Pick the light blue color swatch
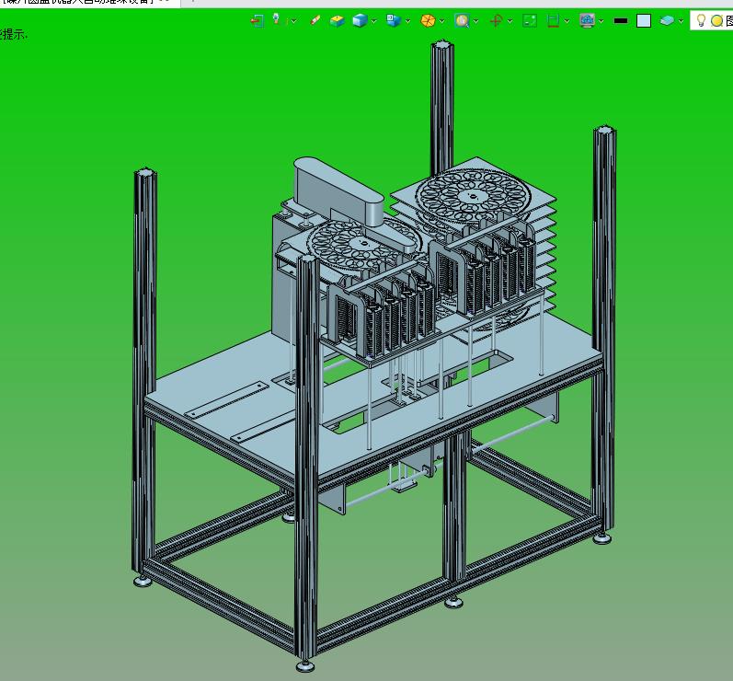This screenshot has width=733, height=681. (x=644, y=20)
